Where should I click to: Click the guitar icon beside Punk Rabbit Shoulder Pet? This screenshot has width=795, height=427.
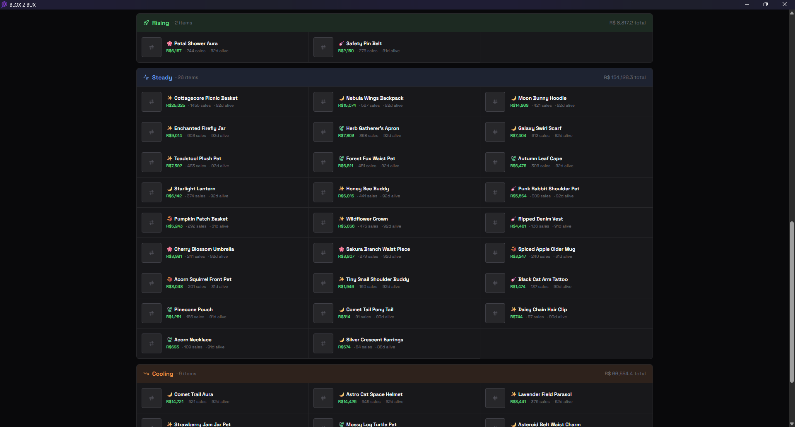pos(513,189)
